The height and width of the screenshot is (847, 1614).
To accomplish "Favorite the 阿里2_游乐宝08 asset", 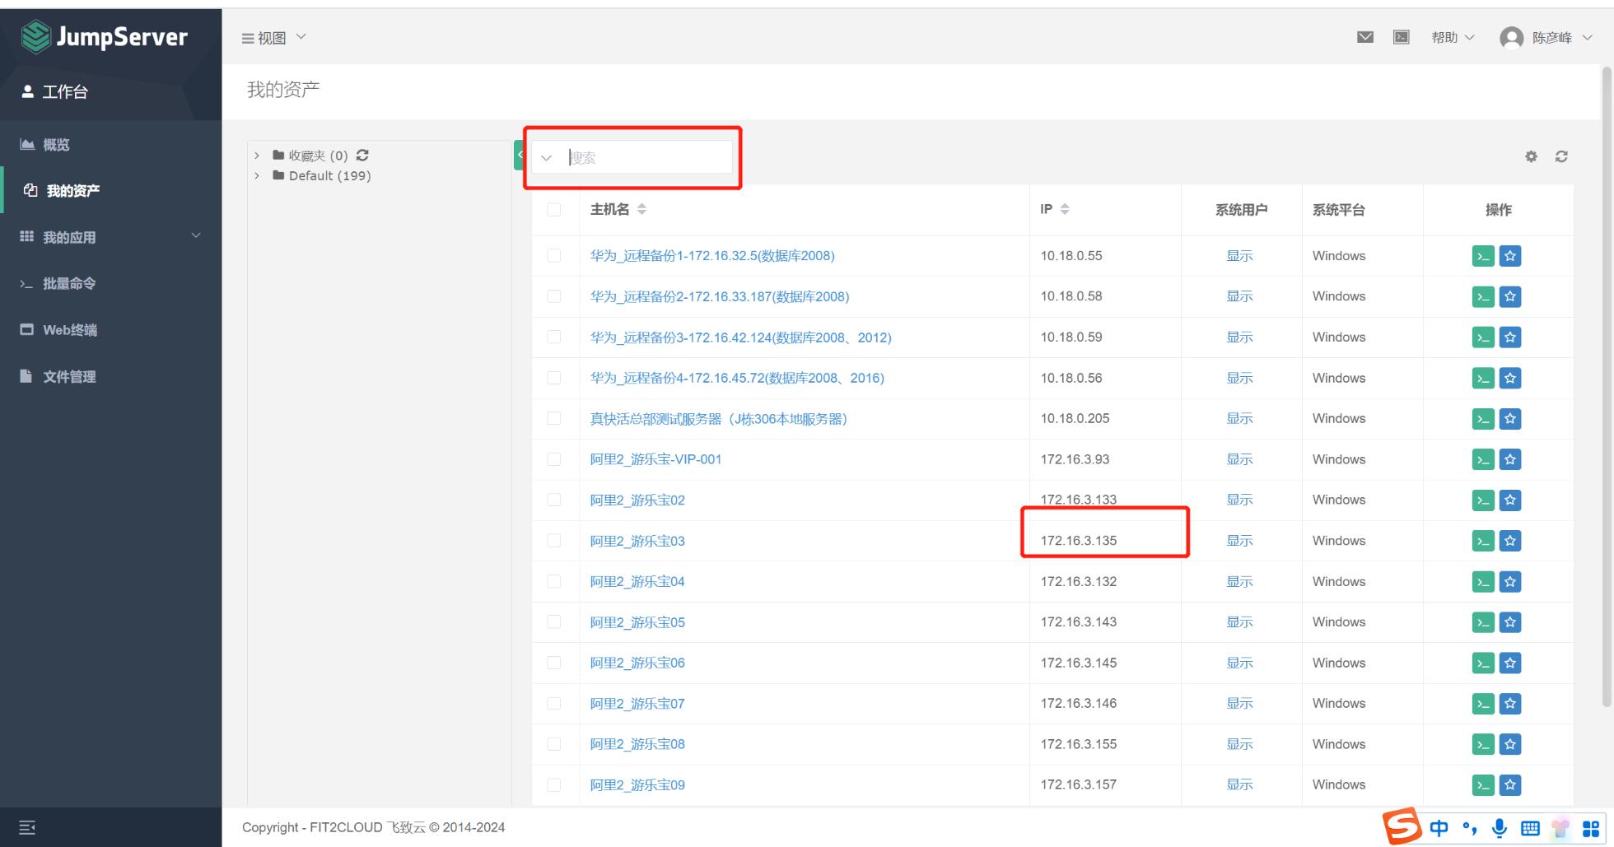I will pyautogui.click(x=1510, y=744).
